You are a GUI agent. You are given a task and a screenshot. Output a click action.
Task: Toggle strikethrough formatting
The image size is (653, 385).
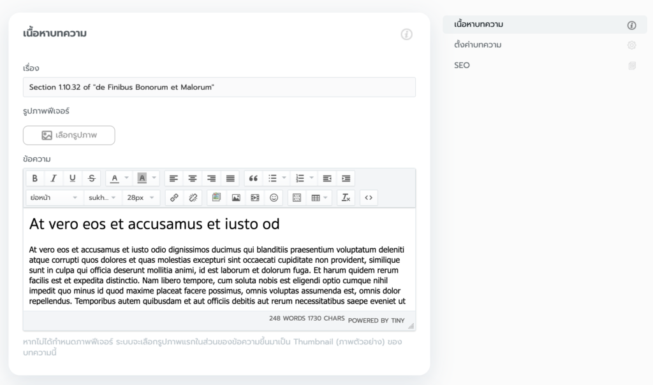(x=91, y=178)
